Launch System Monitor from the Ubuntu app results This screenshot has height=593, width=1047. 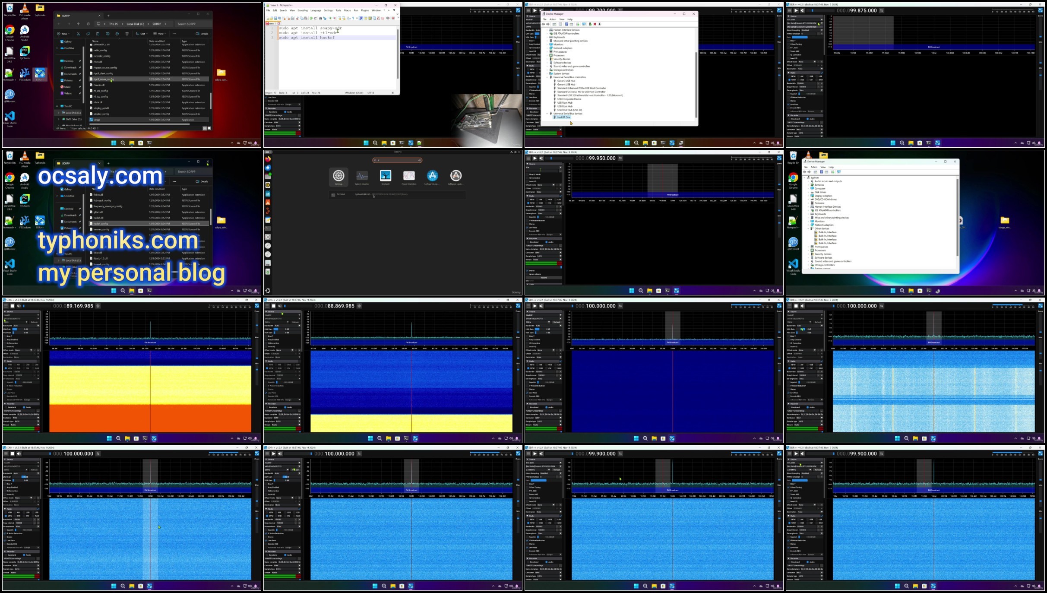pyautogui.click(x=362, y=176)
